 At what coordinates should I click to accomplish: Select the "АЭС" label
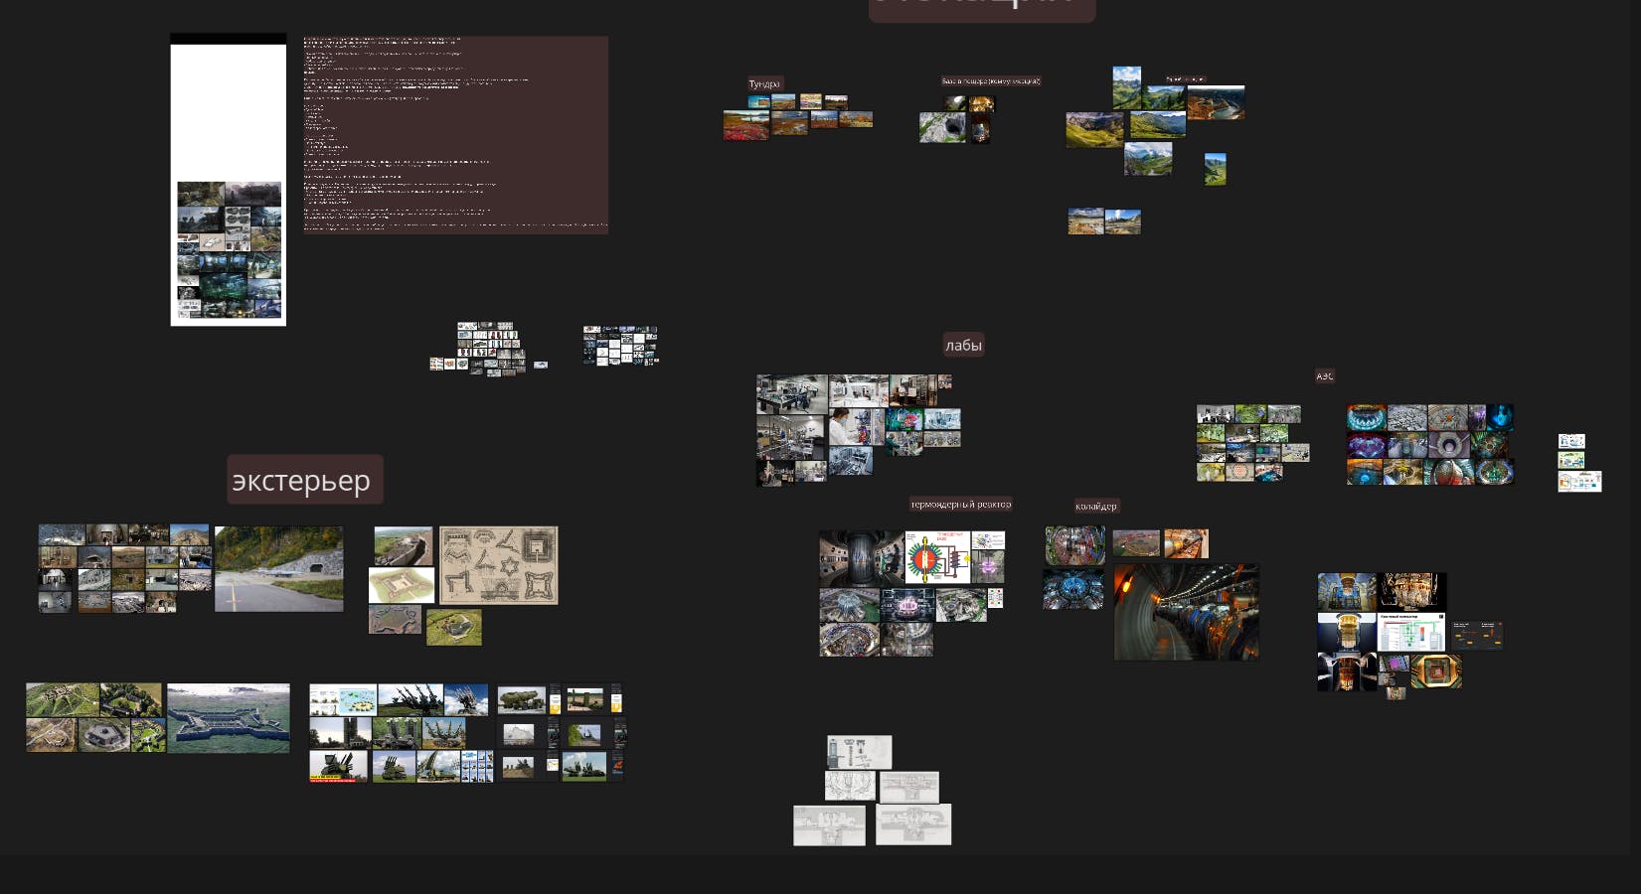coord(1325,375)
